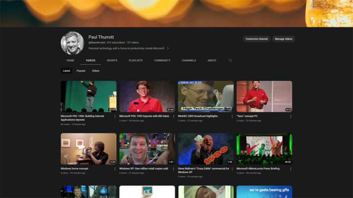
Task: View the Channels tab
Action: point(189,60)
